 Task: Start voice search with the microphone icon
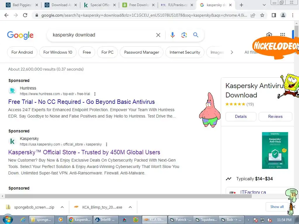[x=172, y=35]
